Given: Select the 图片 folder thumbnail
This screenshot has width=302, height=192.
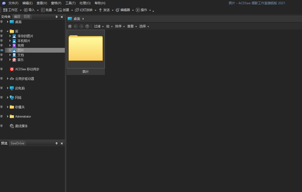Looking at the screenshot, I should point(86,52).
